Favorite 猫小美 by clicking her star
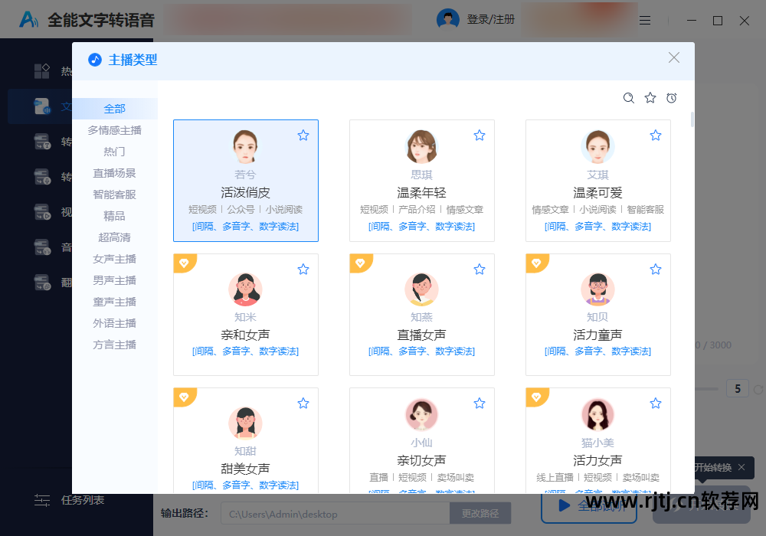 pyautogui.click(x=655, y=403)
